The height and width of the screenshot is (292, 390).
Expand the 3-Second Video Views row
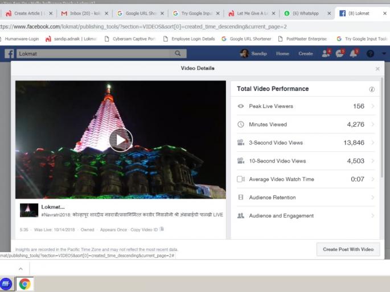[372, 143]
